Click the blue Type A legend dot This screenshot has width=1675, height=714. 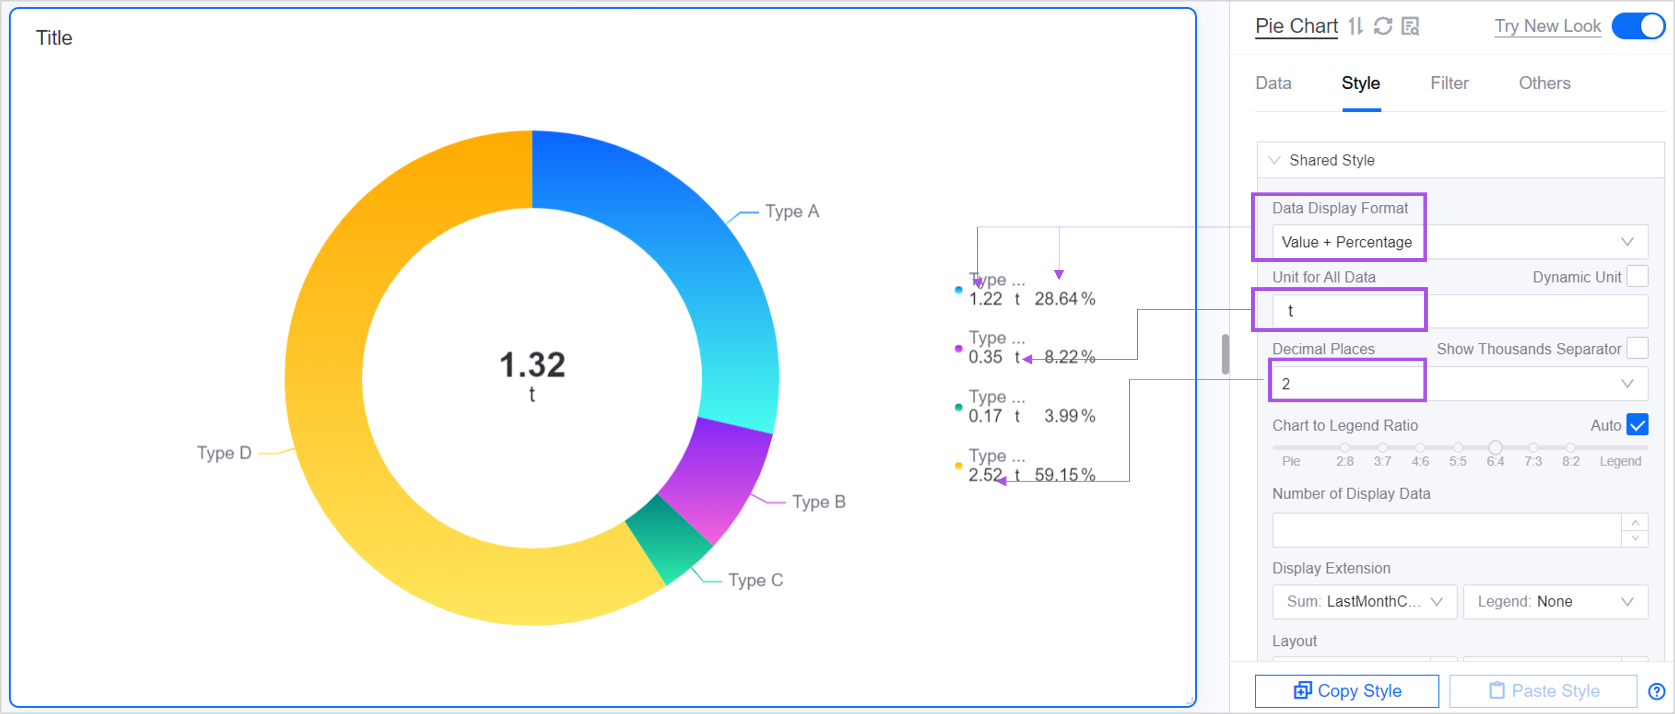[958, 290]
